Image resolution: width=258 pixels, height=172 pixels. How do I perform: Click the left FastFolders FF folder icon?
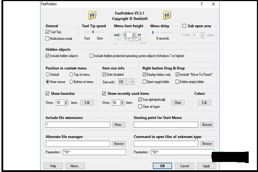tap(92, 15)
